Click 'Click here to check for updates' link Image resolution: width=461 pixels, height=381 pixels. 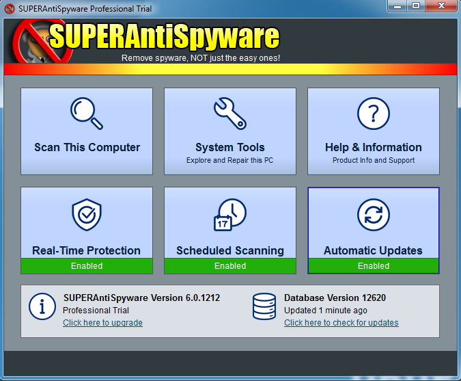[341, 323]
